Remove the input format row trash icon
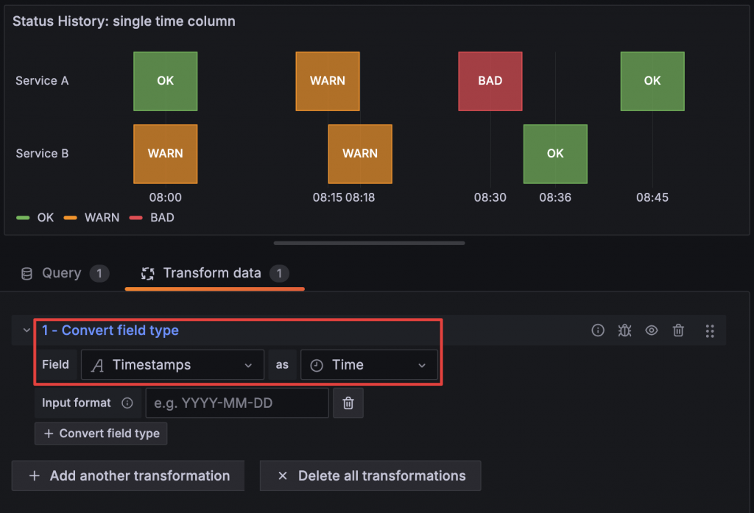 coord(348,403)
